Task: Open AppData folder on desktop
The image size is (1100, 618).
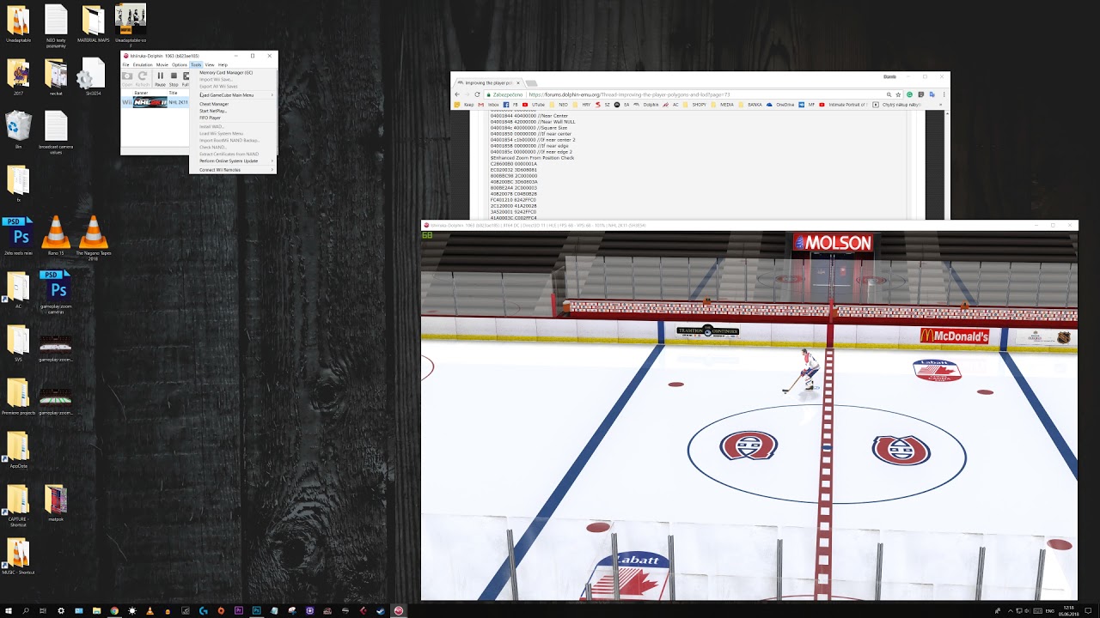Action: click(x=18, y=450)
